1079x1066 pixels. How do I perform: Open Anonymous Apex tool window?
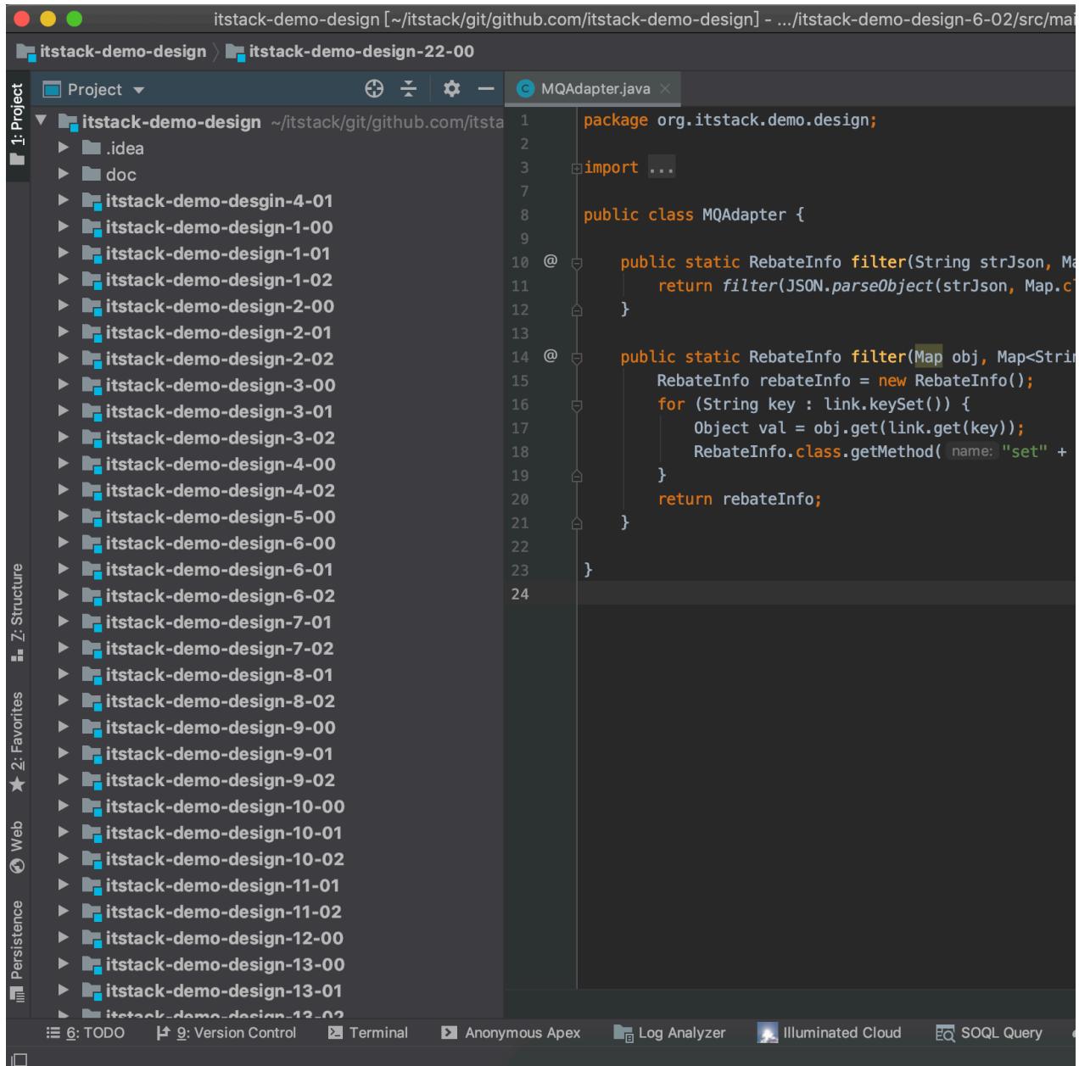point(511,1033)
